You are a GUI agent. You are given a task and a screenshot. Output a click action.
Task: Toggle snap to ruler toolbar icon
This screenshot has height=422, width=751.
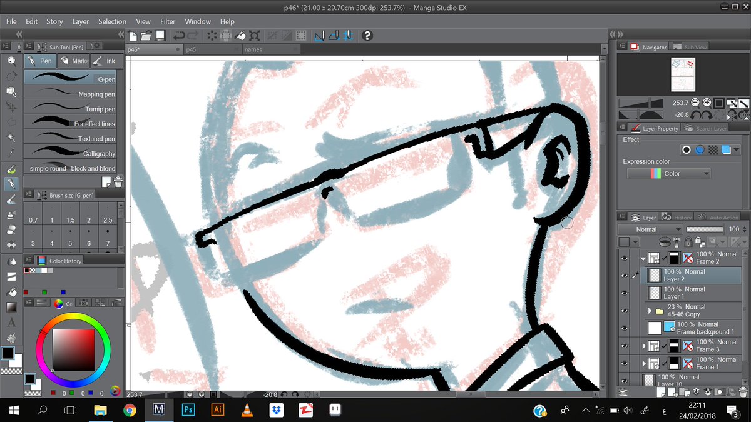pos(320,36)
